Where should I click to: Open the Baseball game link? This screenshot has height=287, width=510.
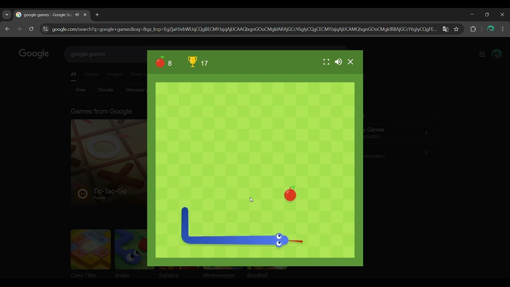click(257, 275)
